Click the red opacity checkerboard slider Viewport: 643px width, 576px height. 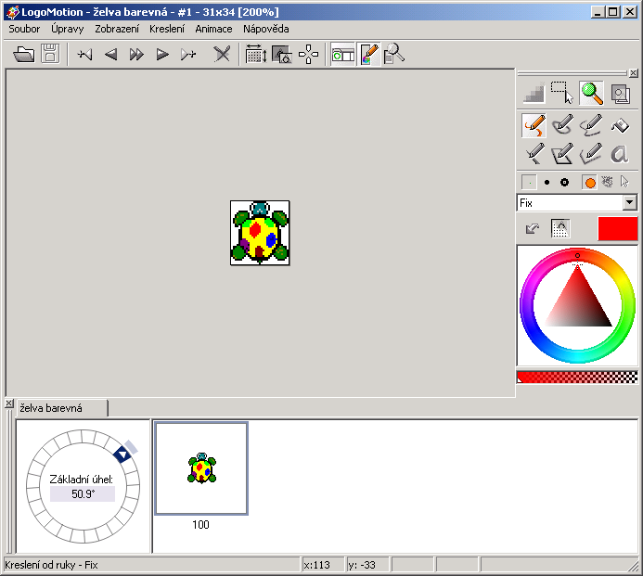tap(577, 378)
